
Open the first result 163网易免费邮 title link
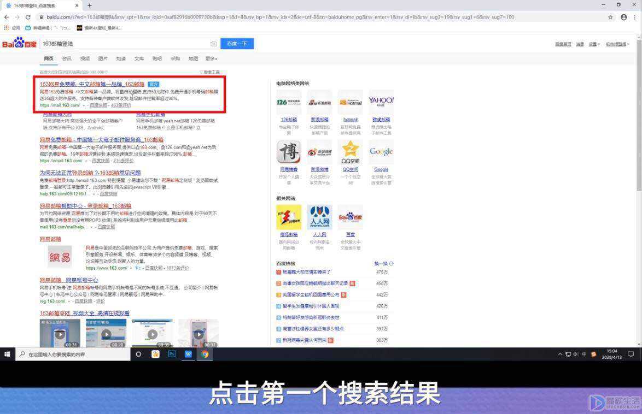tap(92, 84)
